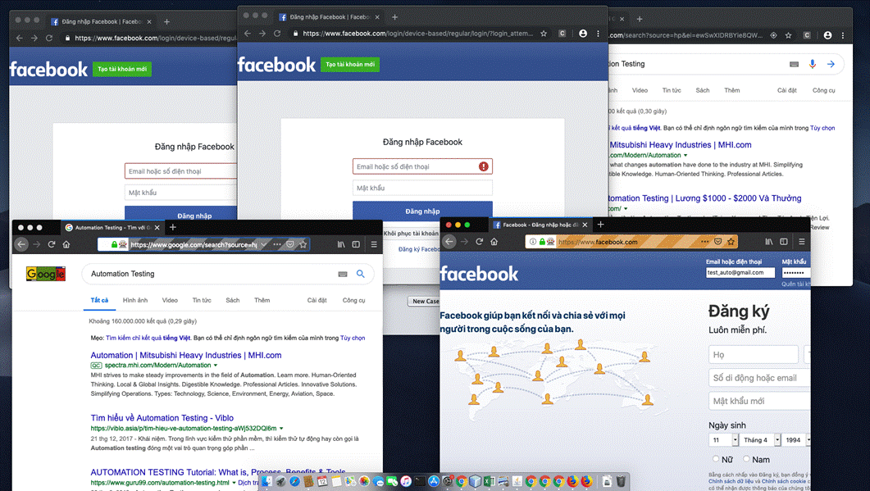Bookmark with star in Firefox Facebook window
Screen dimensions: 870x491
(x=731, y=241)
